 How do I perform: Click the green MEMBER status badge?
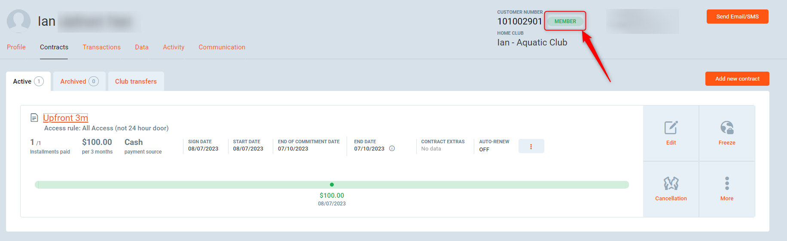click(x=565, y=21)
